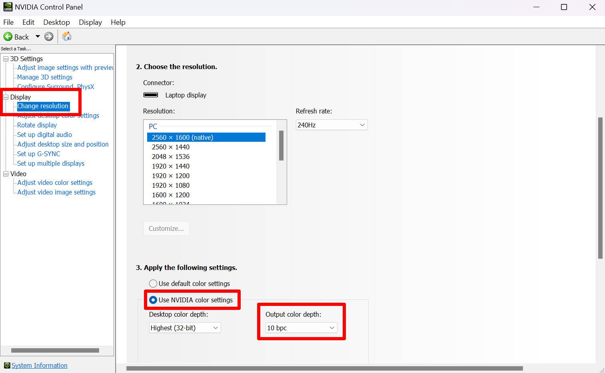Open the Rotate display task
The height and width of the screenshot is (373, 605).
point(37,125)
